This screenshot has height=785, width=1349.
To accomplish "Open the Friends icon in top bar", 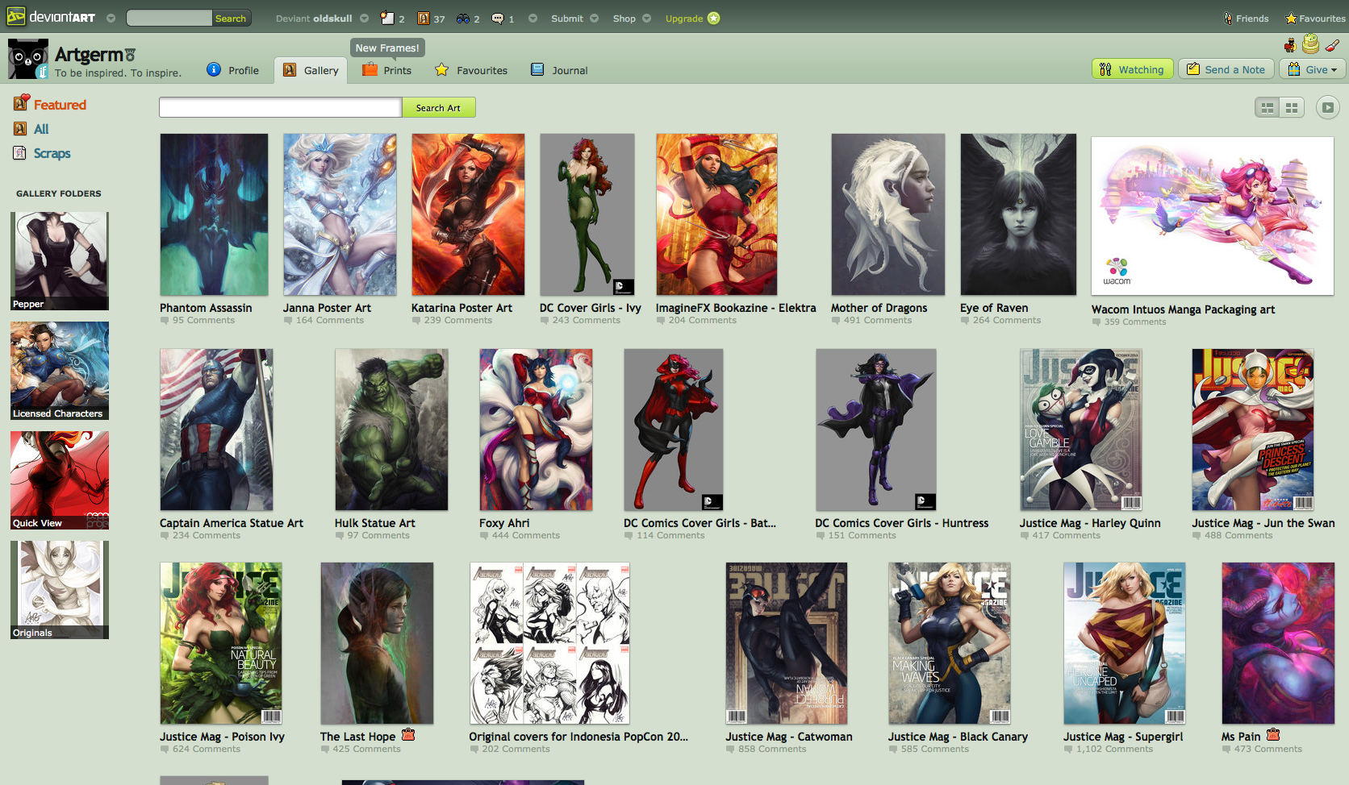I will [x=1228, y=18].
